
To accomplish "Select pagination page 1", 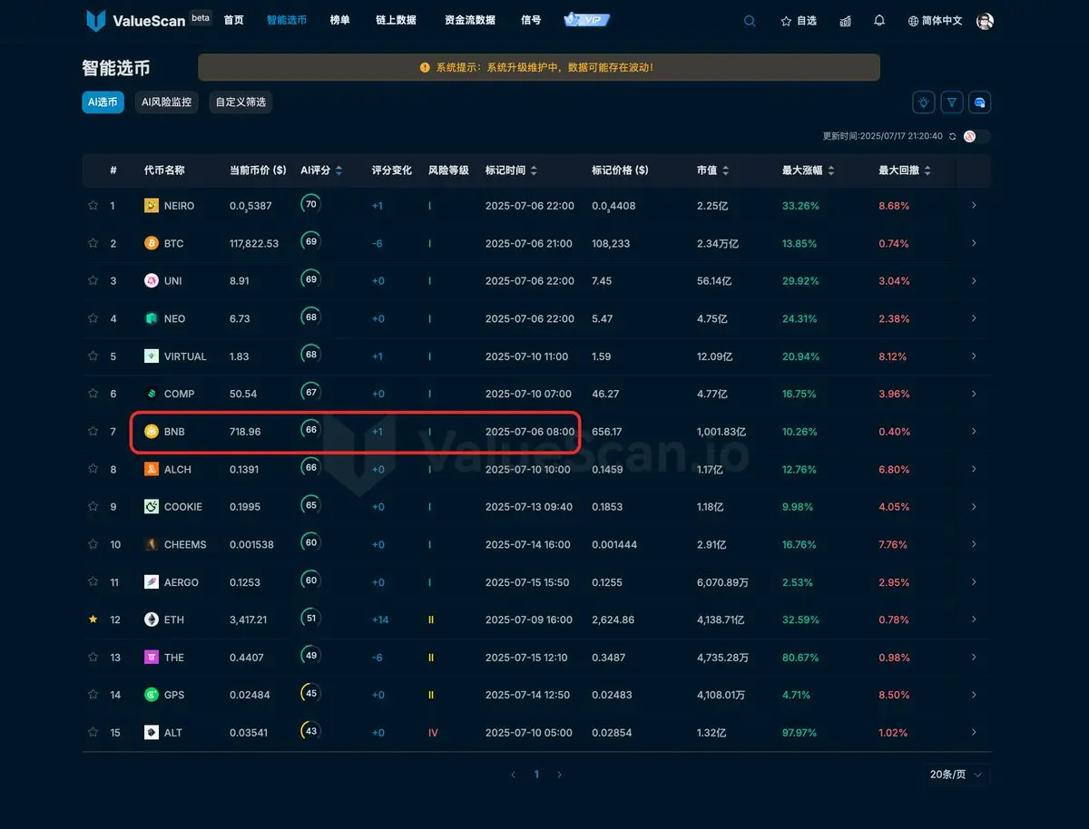I will tap(536, 775).
